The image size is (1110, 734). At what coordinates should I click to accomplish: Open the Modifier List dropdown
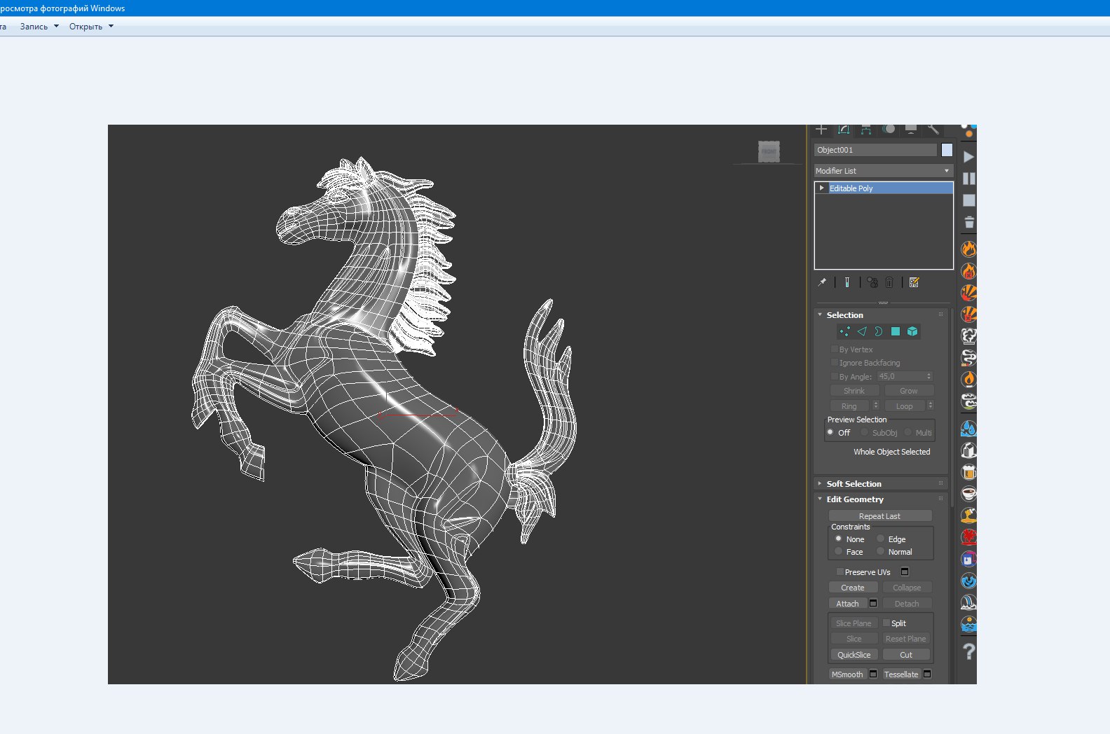pyautogui.click(x=883, y=171)
